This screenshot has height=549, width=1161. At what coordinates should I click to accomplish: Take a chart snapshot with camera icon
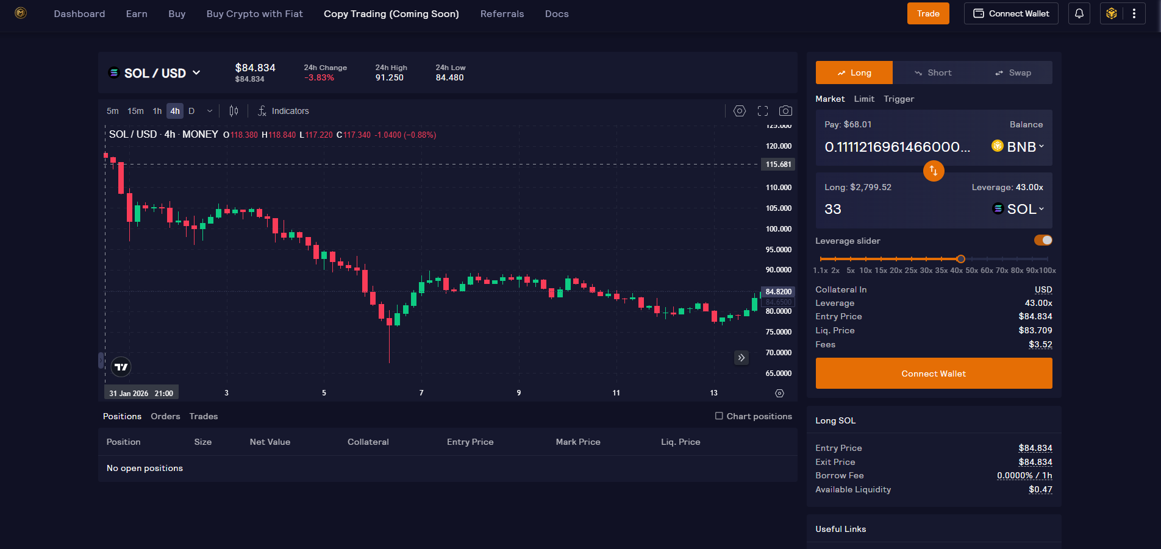[x=785, y=111]
